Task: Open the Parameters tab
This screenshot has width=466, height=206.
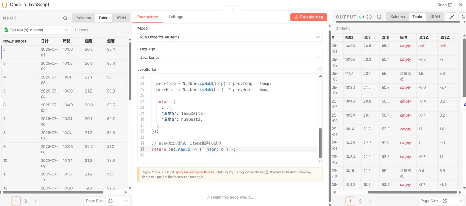Action: click(148, 17)
